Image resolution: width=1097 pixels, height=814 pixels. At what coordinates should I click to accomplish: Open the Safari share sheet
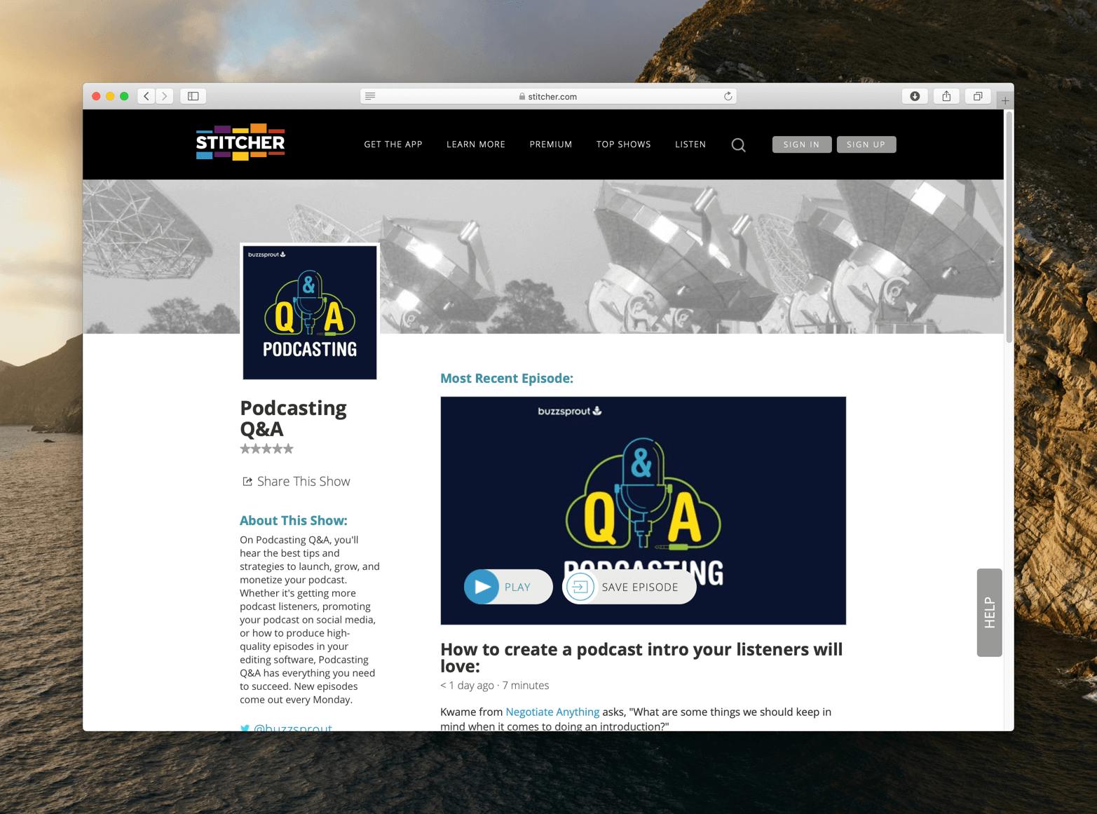click(x=946, y=96)
